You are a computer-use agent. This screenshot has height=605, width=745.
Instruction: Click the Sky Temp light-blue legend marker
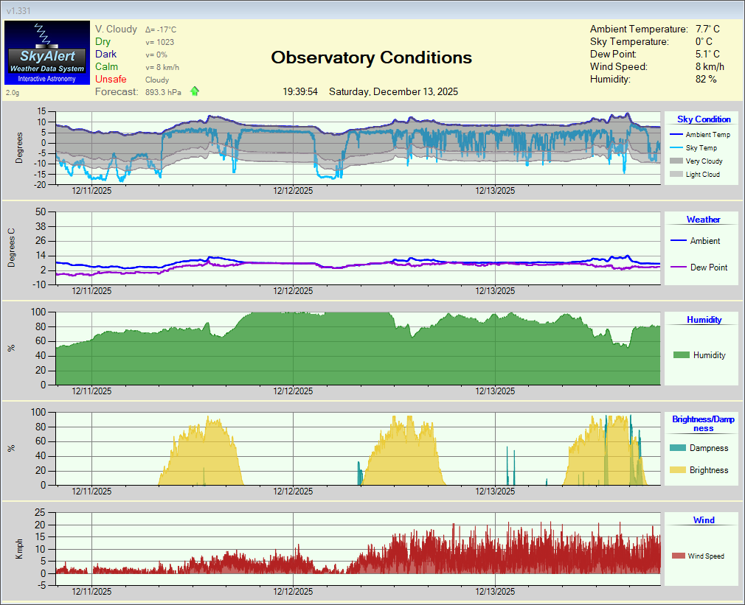(676, 148)
